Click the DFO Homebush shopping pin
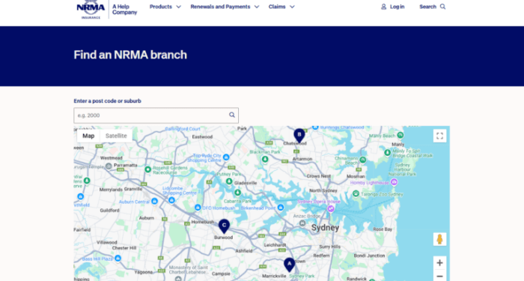This screenshot has width=524, height=281. 198,208
